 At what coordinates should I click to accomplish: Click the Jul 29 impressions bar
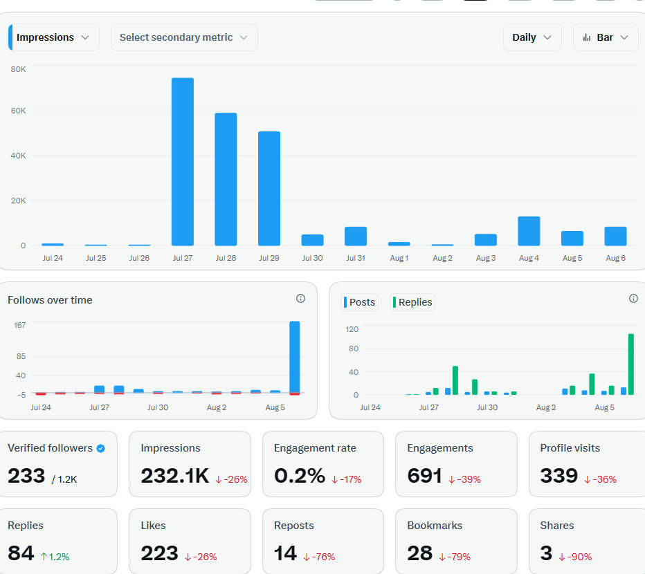click(269, 189)
